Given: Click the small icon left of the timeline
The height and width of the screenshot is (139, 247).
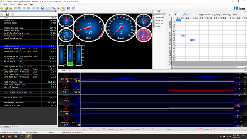Looking at the screenshot, I should point(2,130).
